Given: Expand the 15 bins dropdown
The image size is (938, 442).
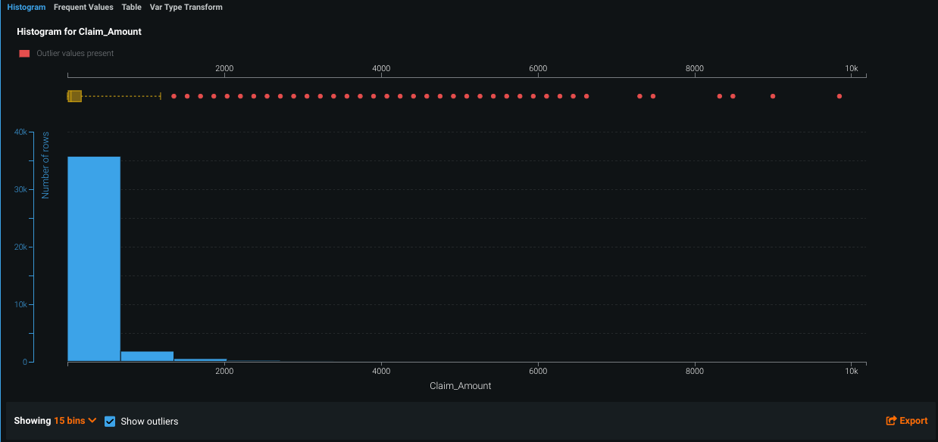Looking at the screenshot, I should pyautogui.click(x=75, y=421).
